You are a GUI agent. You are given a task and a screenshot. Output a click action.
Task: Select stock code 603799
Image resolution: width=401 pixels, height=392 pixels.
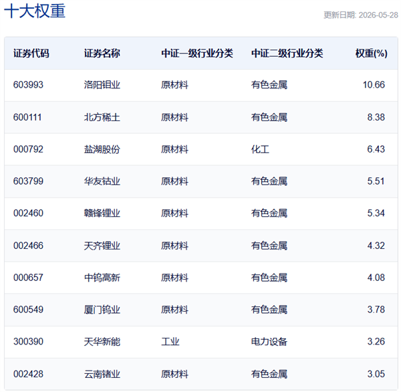[x=28, y=181]
